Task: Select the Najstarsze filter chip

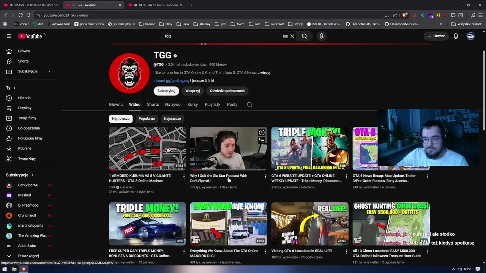Action: (172, 119)
